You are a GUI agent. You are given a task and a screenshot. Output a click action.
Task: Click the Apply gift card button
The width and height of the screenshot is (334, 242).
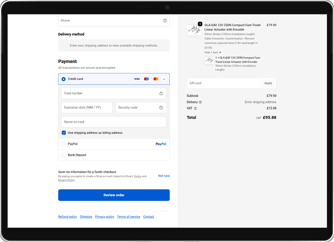coord(268,83)
